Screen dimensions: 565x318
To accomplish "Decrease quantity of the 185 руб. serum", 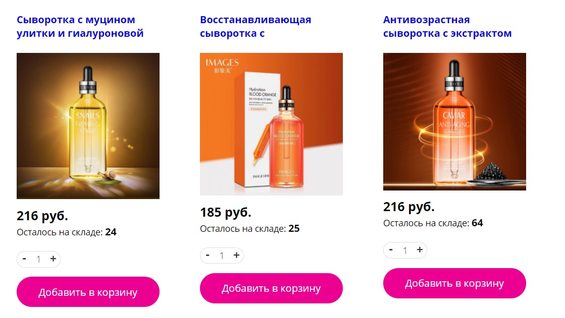I will (x=208, y=256).
